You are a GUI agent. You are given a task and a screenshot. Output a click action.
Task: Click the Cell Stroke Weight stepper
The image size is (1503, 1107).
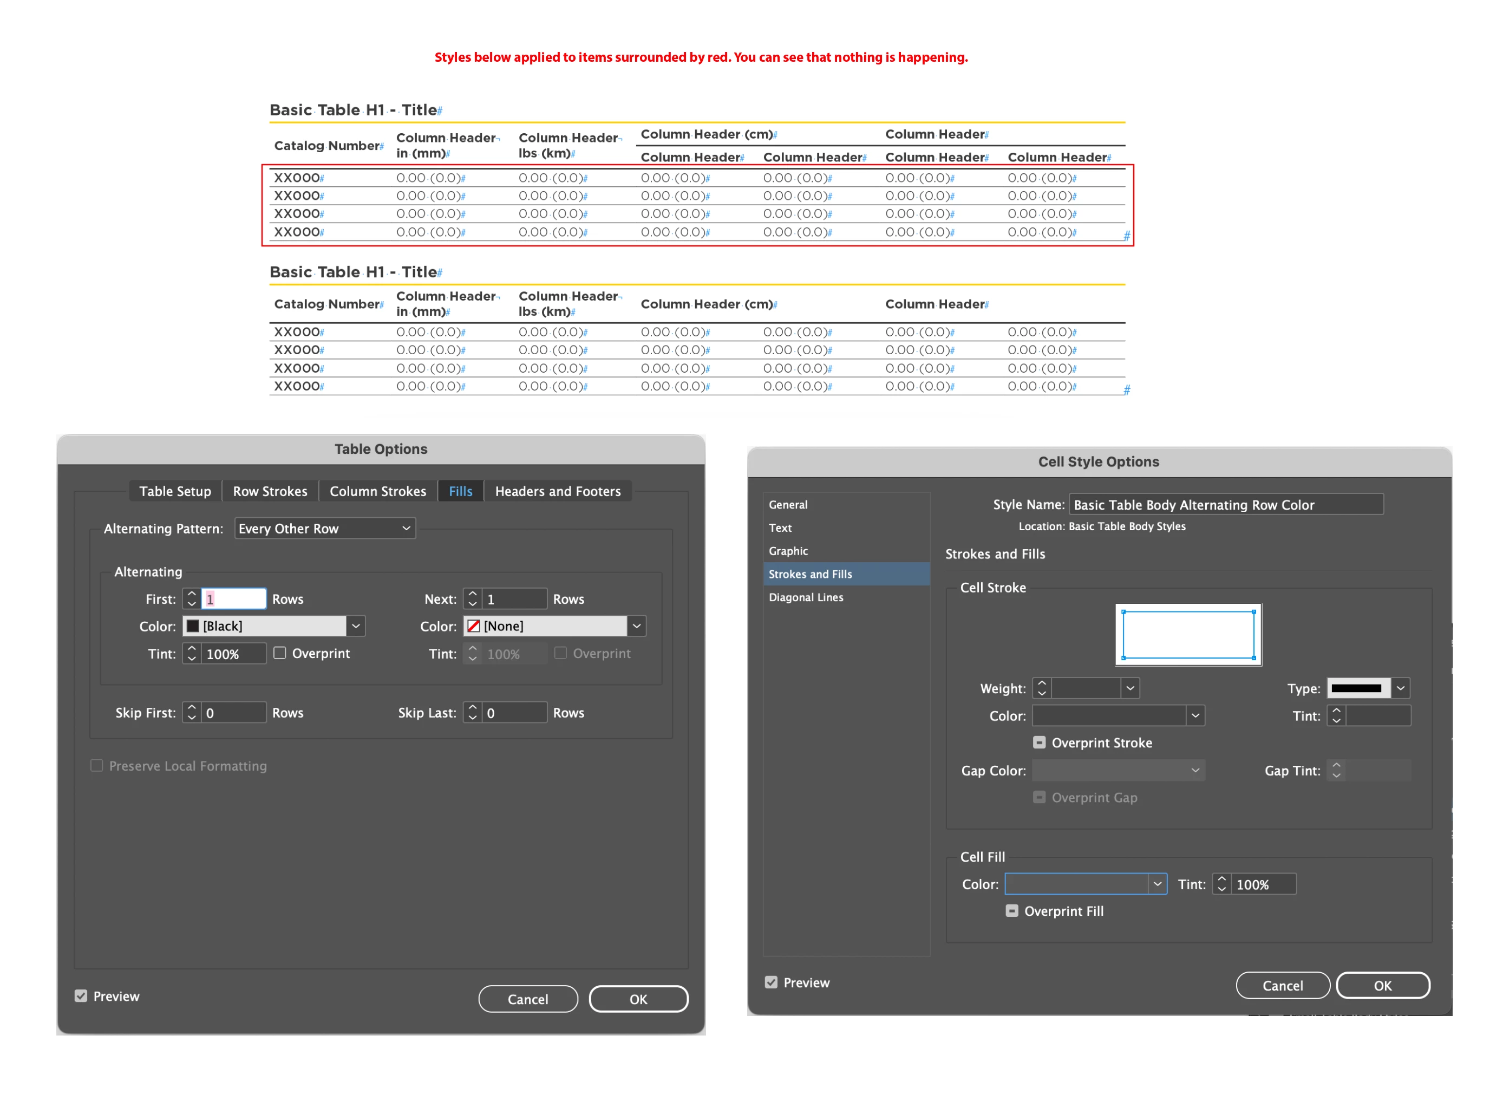pos(1042,688)
